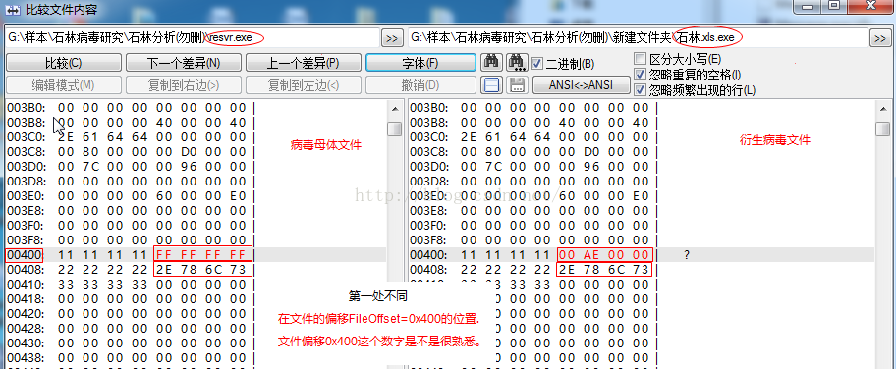Click the 复制到左边(<) copy-to-left button
This screenshot has width=896, height=369.
tap(304, 85)
